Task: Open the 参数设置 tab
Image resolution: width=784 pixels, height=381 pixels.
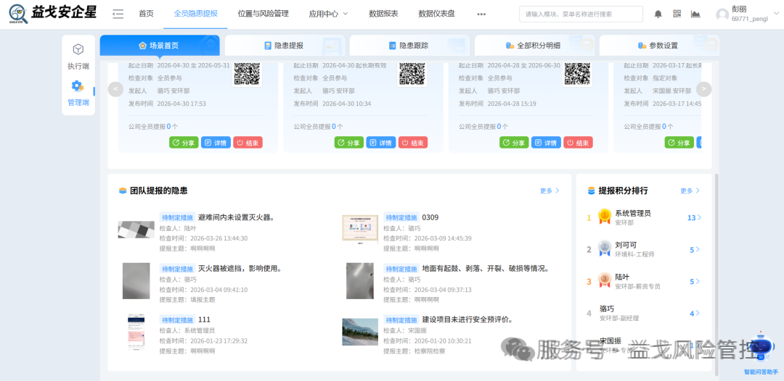Action: pyautogui.click(x=659, y=46)
